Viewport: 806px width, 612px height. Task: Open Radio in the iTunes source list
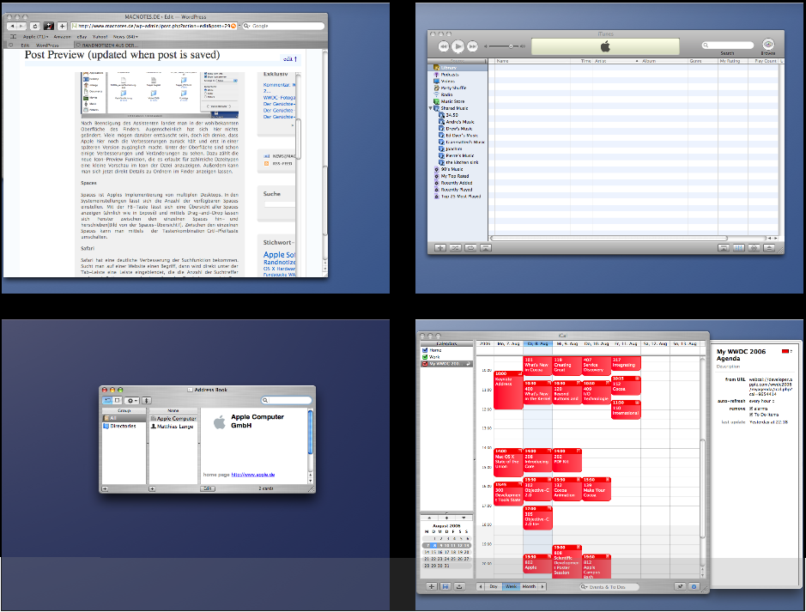pos(458,94)
